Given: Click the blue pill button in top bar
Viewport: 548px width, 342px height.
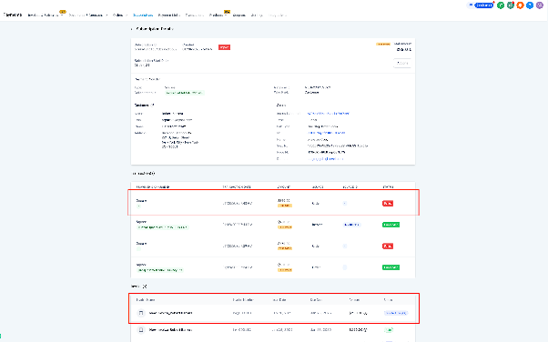Looking at the screenshot, I should click(482, 5).
